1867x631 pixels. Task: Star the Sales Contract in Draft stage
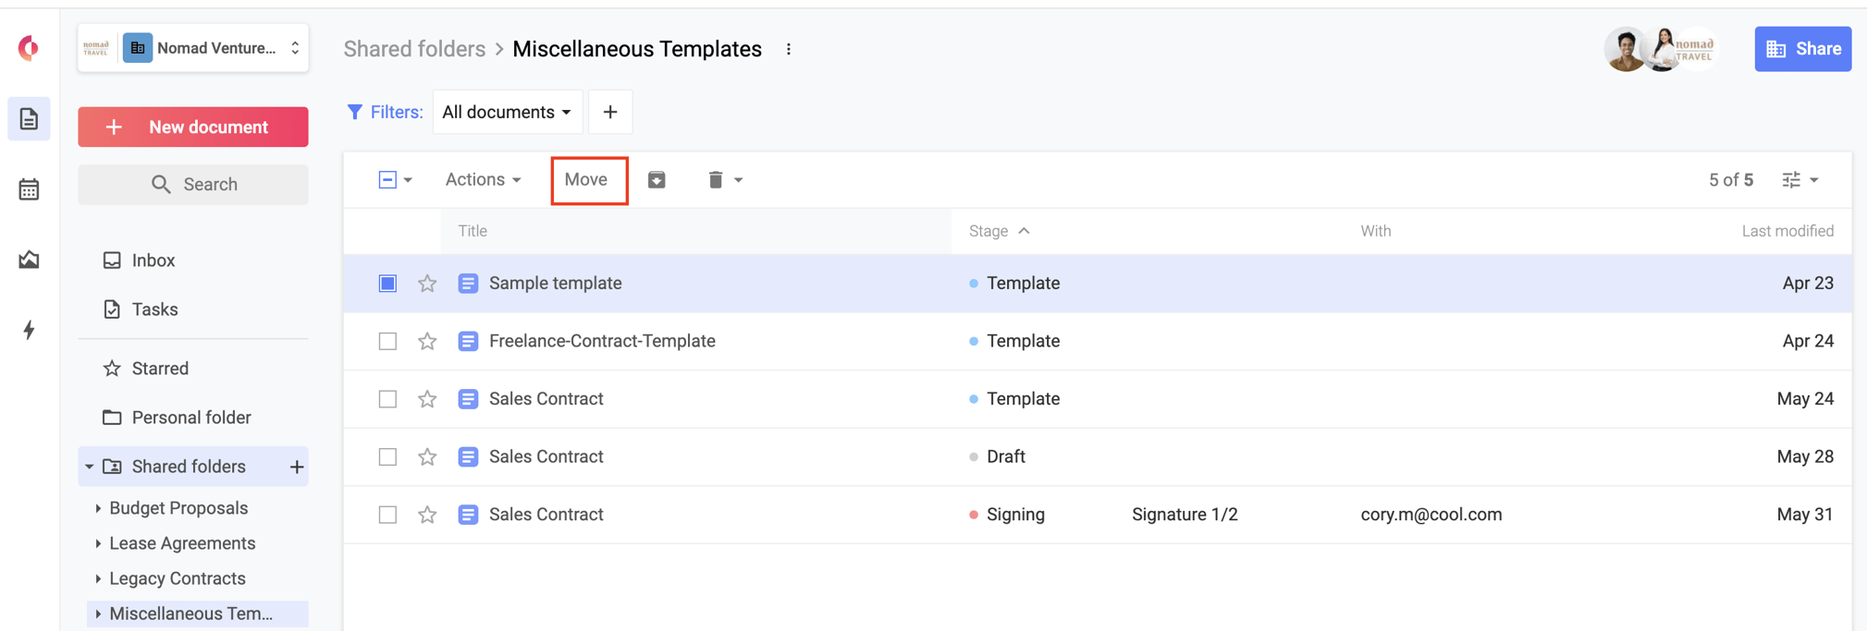(x=427, y=457)
